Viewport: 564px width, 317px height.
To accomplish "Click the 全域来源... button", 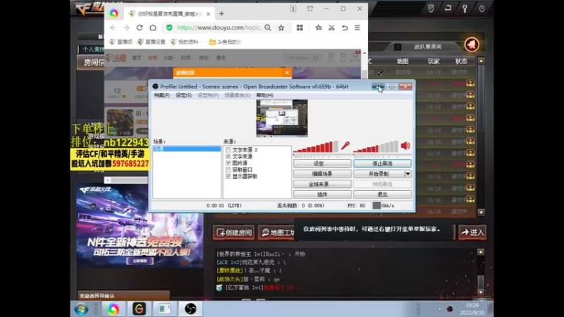I will click(x=322, y=184).
